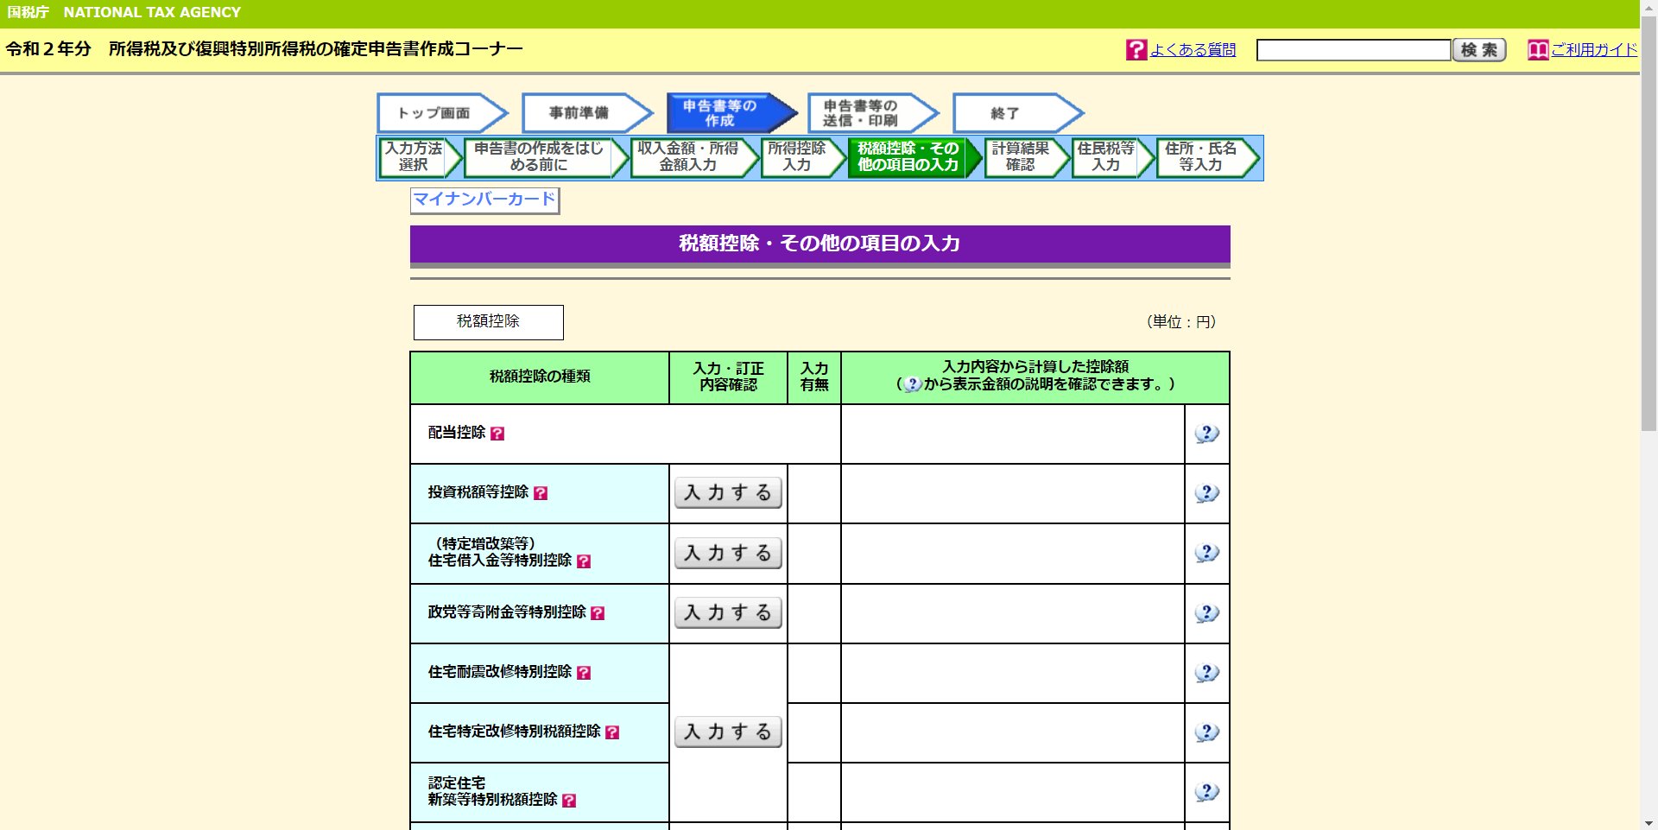Click the FAQ question mark icon in the header

coord(1136,50)
